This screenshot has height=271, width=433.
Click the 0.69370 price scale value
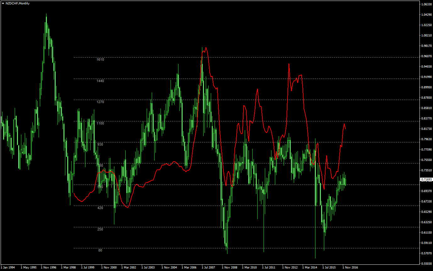[426, 191]
